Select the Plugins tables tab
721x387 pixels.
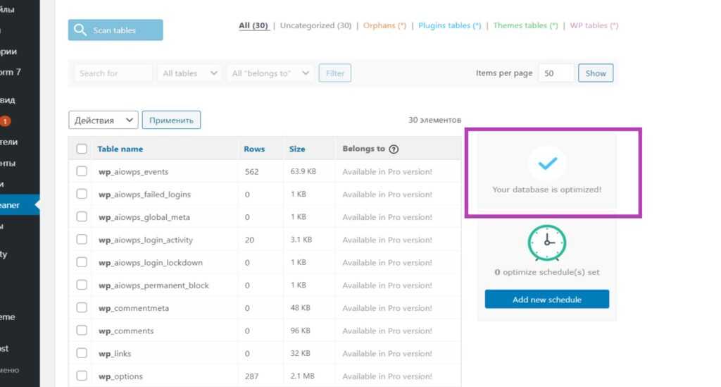tap(449, 25)
